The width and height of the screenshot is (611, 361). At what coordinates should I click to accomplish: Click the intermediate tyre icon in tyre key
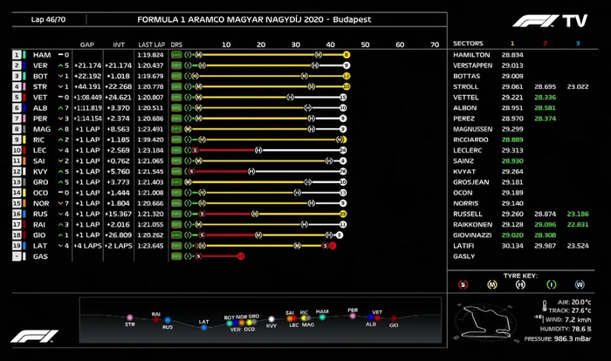551,283
